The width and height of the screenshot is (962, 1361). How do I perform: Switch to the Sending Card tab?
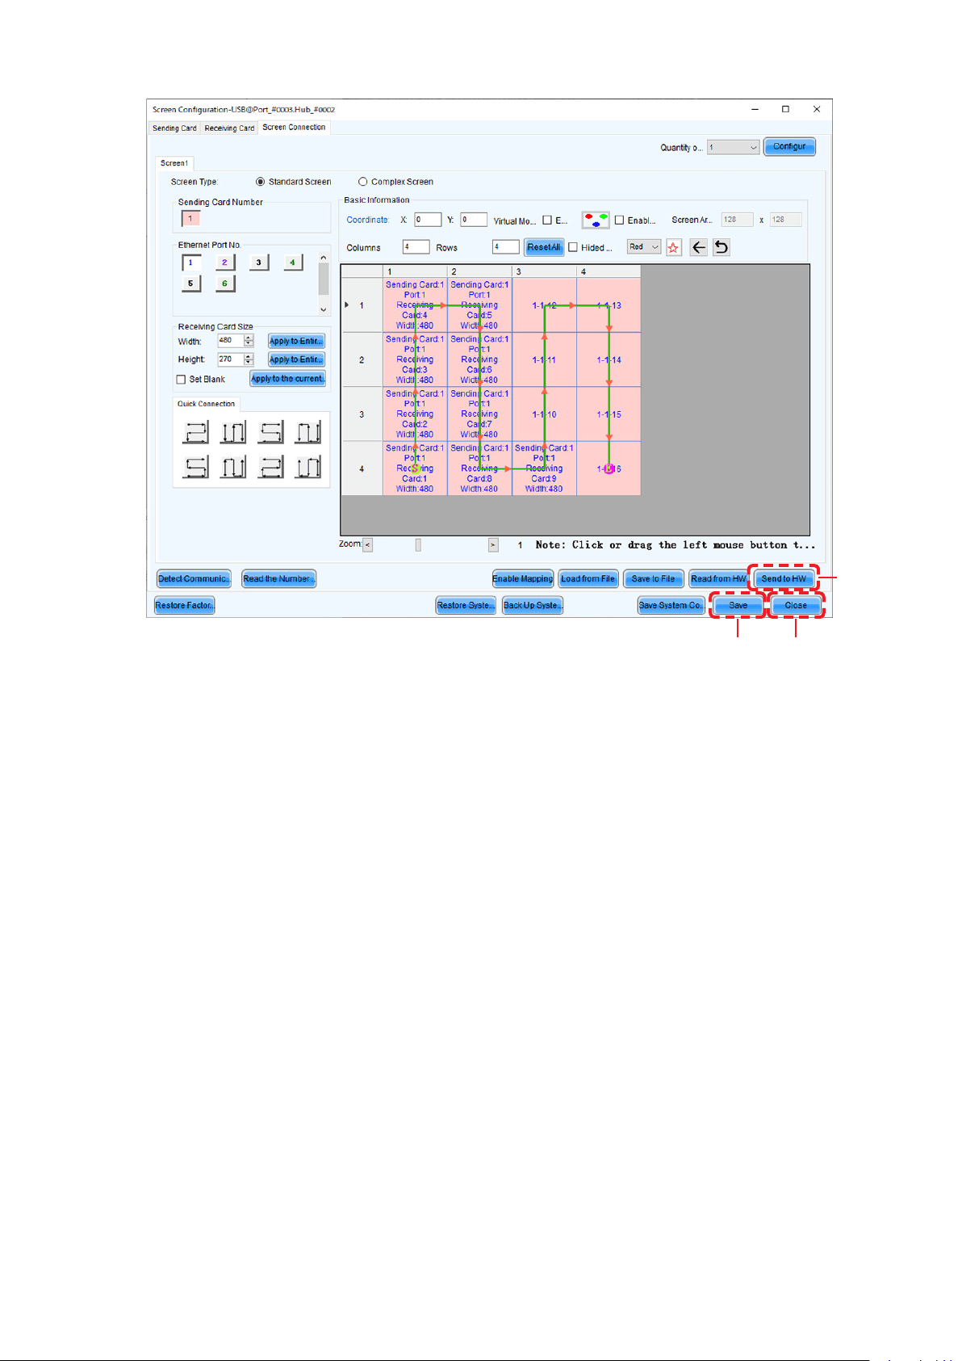point(174,128)
